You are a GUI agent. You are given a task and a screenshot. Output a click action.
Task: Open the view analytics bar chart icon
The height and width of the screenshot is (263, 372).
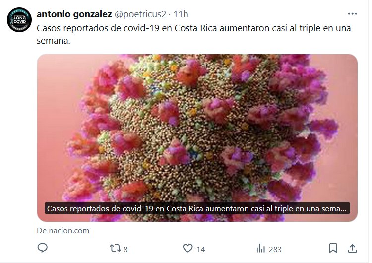(x=261, y=249)
